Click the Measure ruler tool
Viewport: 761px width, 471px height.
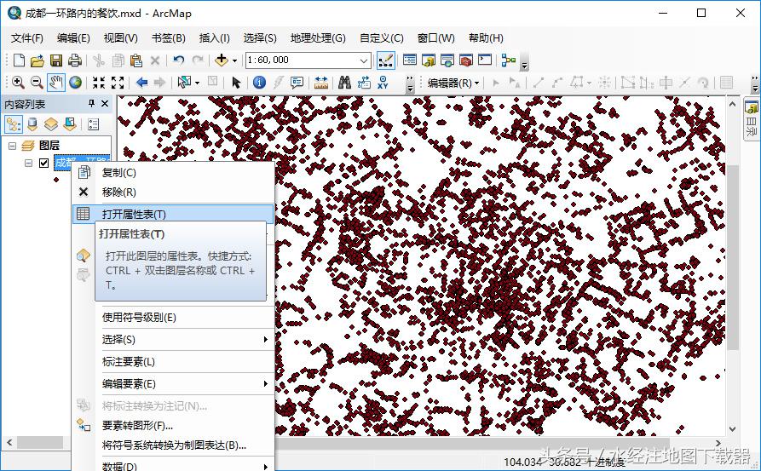(321, 83)
